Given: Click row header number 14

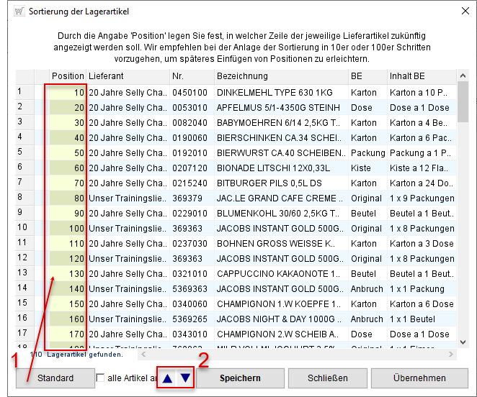Looking at the screenshot, I should point(24,288).
